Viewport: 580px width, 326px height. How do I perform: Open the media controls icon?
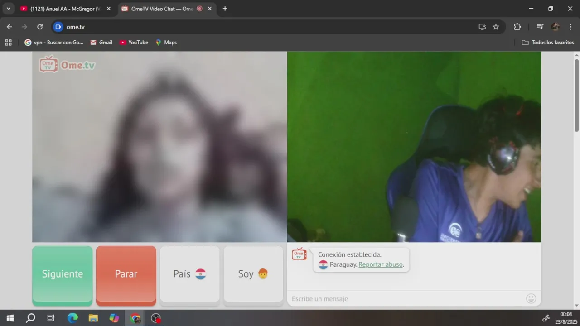(x=540, y=27)
